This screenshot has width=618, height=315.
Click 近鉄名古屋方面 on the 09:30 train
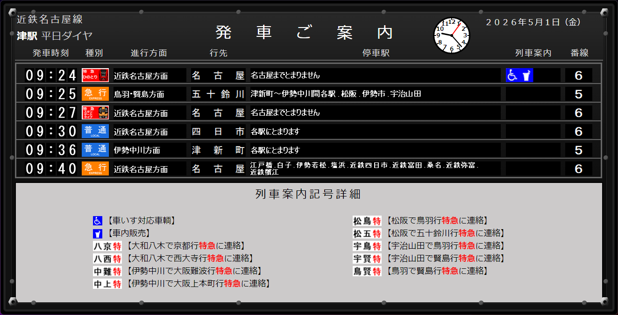(x=141, y=132)
